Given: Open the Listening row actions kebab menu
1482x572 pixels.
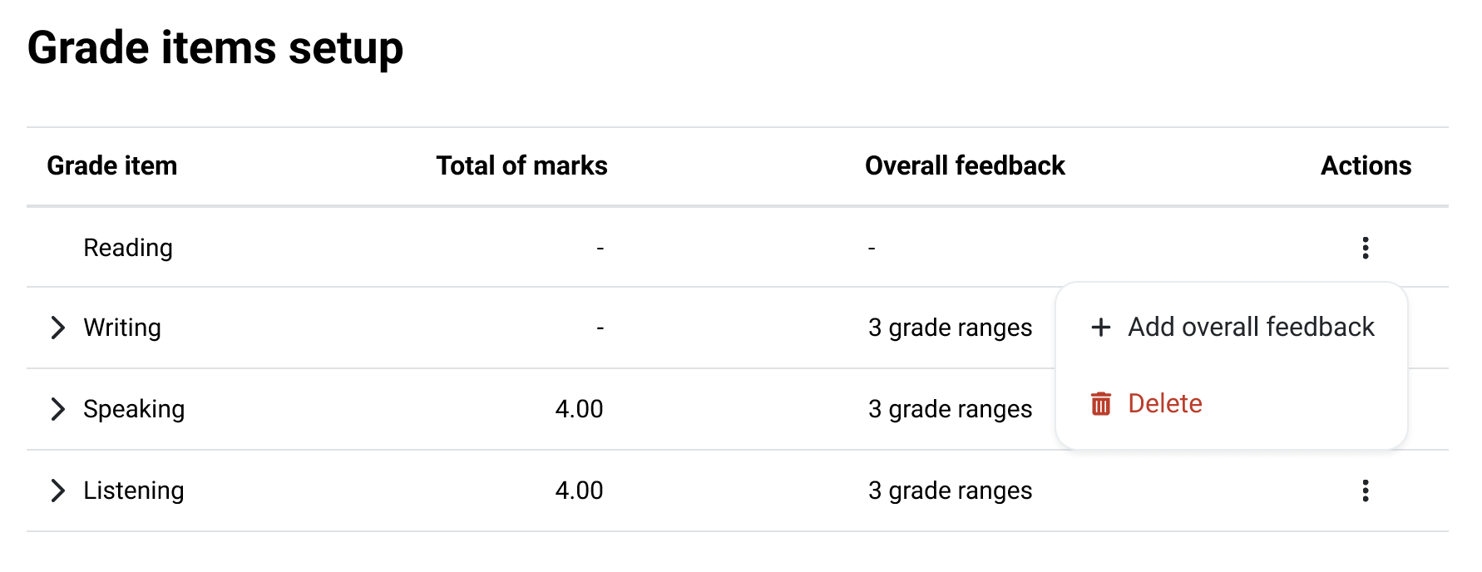Looking at the screenshot, I should pyautogui.click(x=1365, y=491).
